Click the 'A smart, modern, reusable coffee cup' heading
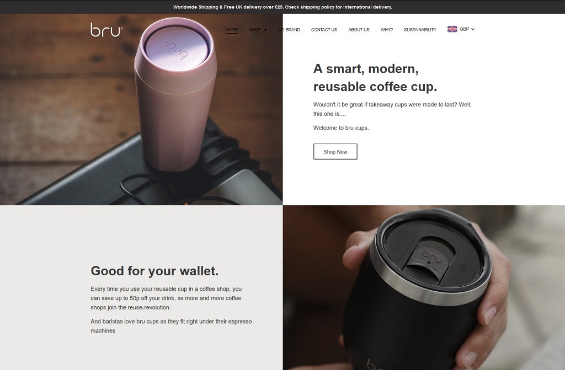 point(375,78)
